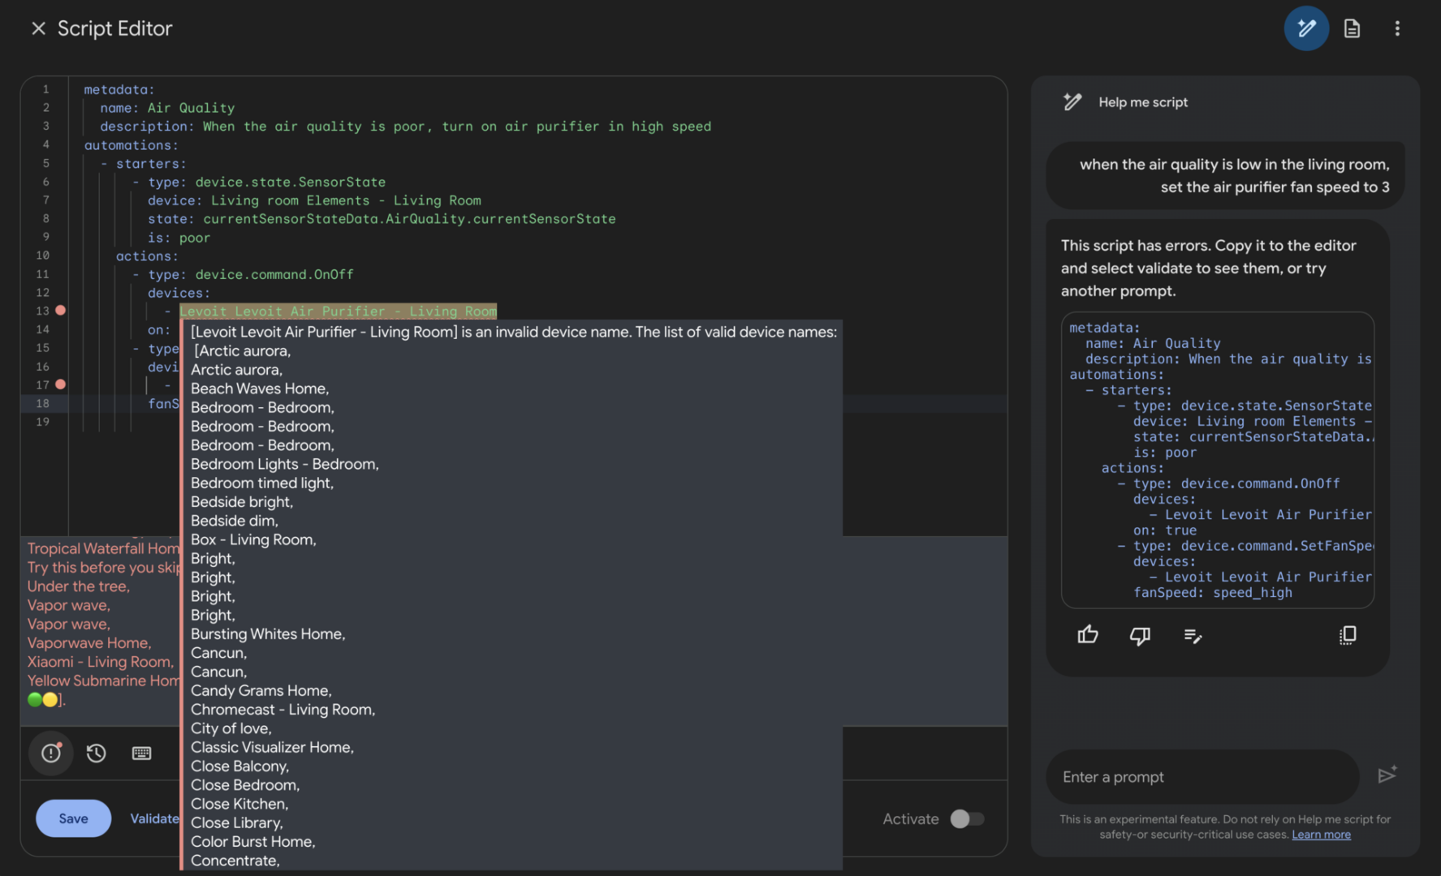Click the edit-script pencil icon below the response

[x=1193, y=636]
